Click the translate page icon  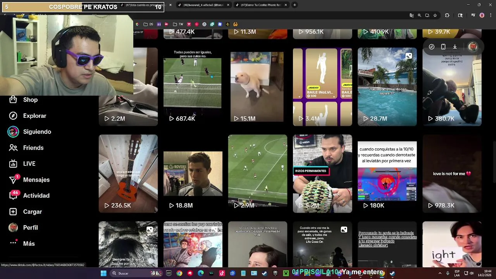pos(412,15)
